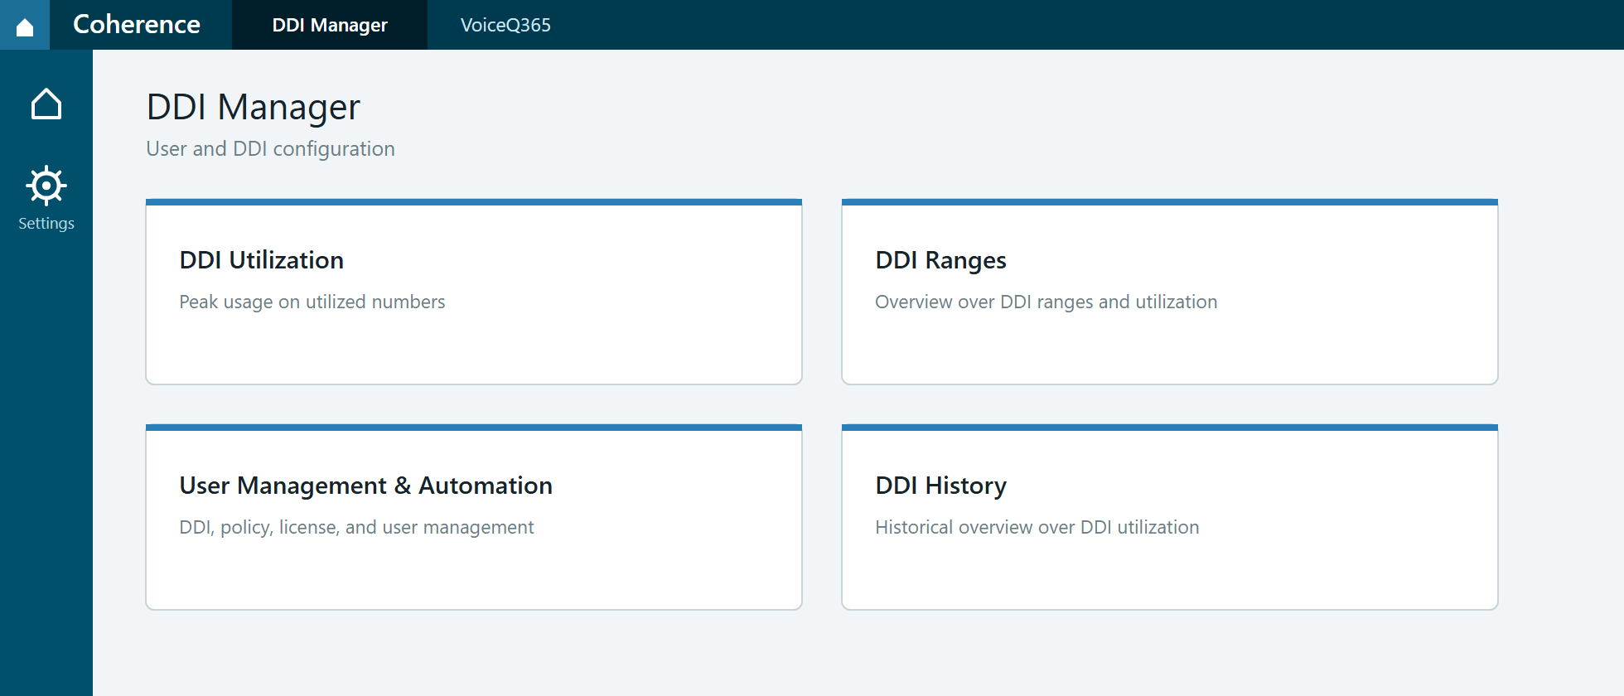Click 'User and DDI configuration' subtitle
1624x696 pixels.
click(x=271, y=148)
